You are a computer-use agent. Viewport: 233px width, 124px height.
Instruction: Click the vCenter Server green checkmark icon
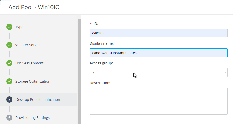click(9, 45)
